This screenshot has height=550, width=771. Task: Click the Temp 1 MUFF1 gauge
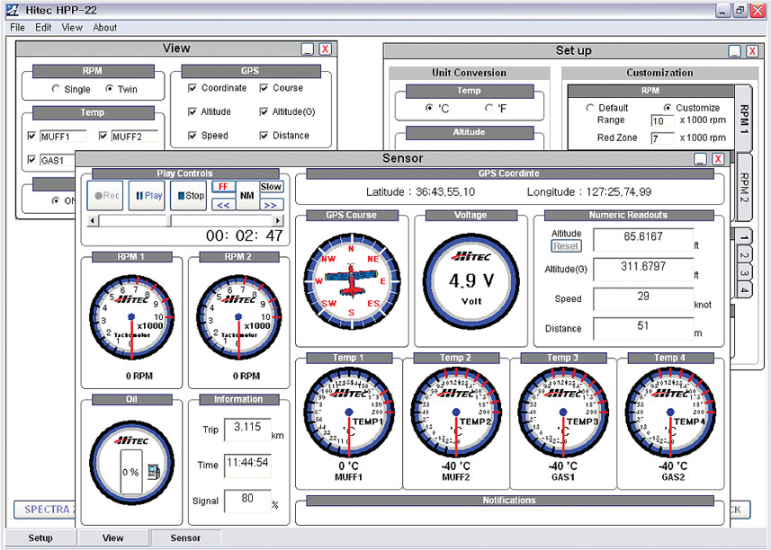[349, 412]
